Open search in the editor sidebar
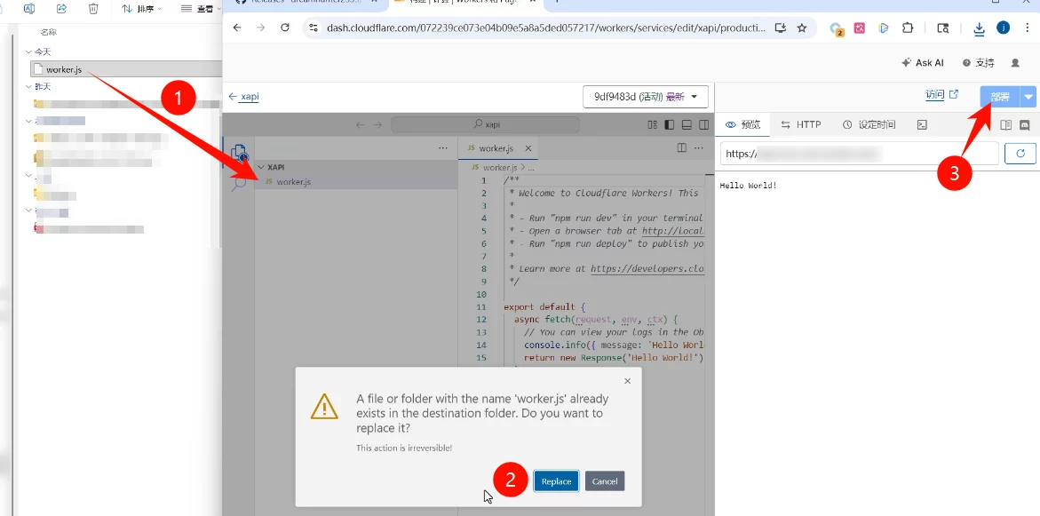The width and height of the screenshot is (1040, 516). click(240, 185)
